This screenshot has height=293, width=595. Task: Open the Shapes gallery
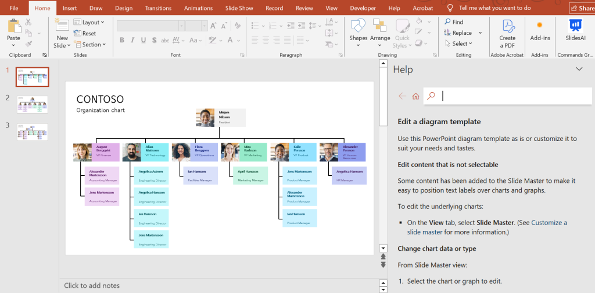click(x=358, y=27)
